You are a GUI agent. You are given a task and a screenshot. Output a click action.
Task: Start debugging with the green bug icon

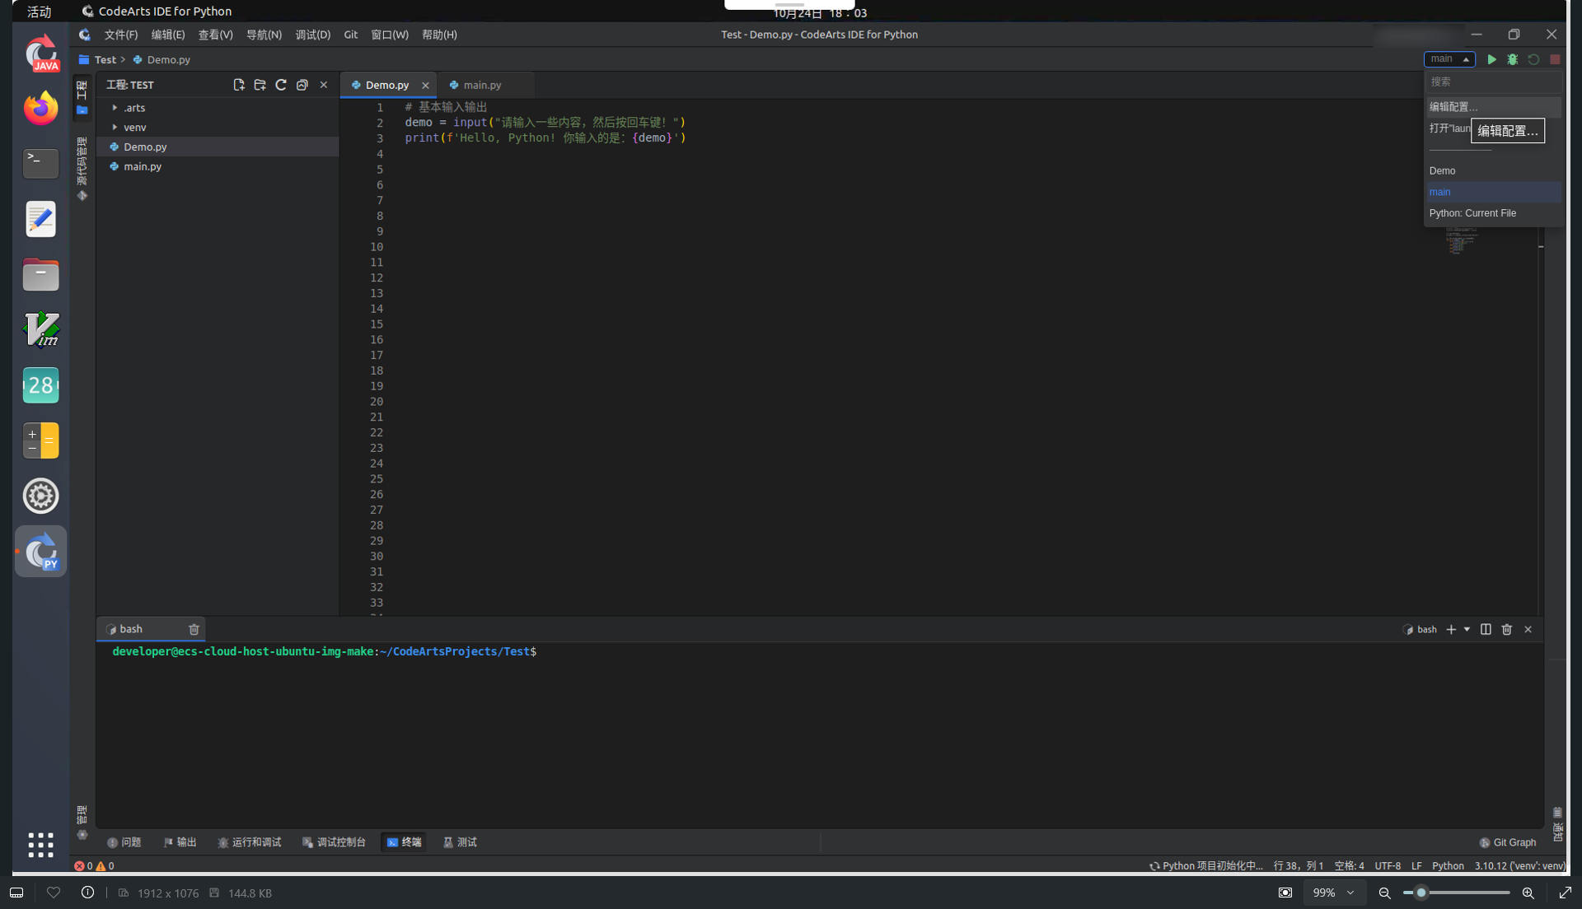click(1513, 59)
